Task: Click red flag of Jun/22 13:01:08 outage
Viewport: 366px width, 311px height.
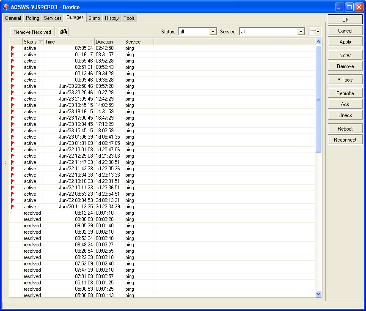Action: 13,150
